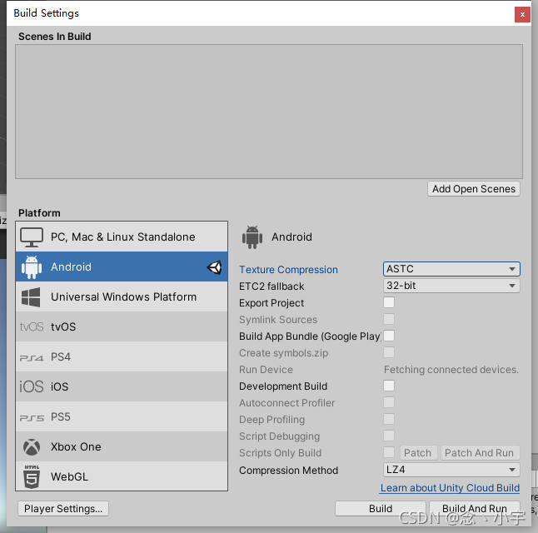Open Player Settings...
The height and width of the screenshot is (533, 538).
[63, 508]
